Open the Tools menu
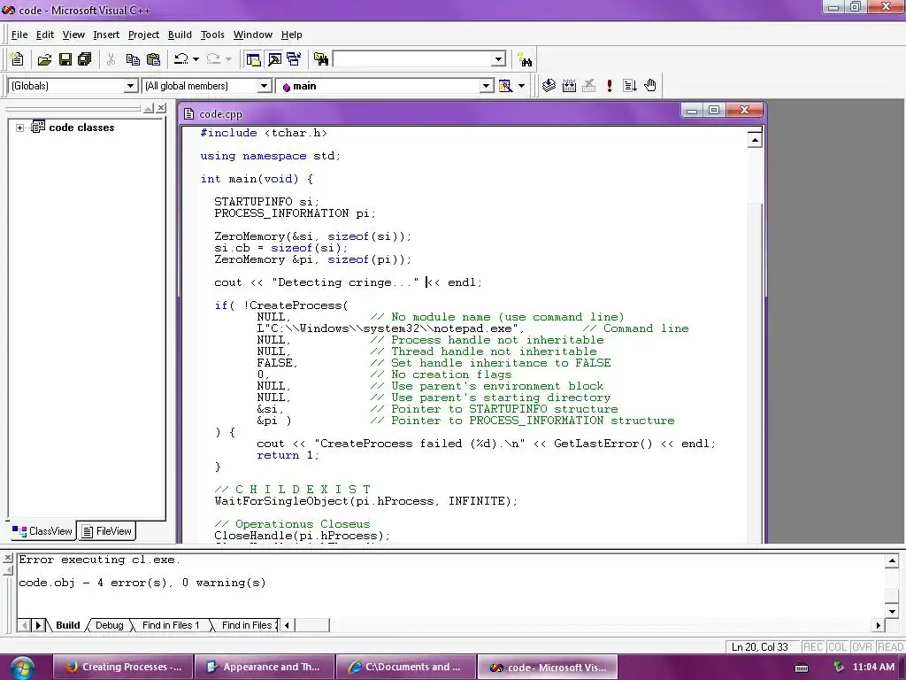Viewport: 906px width, 680px height. pos(212,35)
